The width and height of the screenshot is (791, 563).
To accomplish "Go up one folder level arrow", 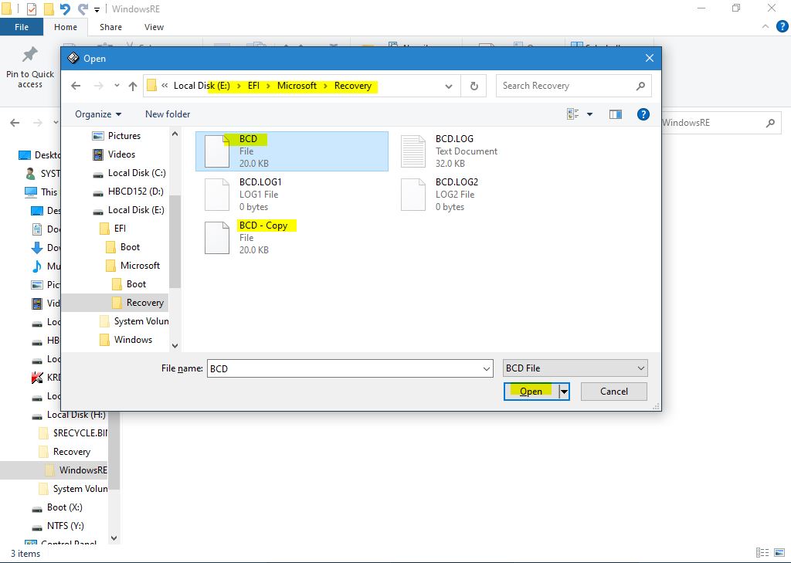I will point(132,86).
